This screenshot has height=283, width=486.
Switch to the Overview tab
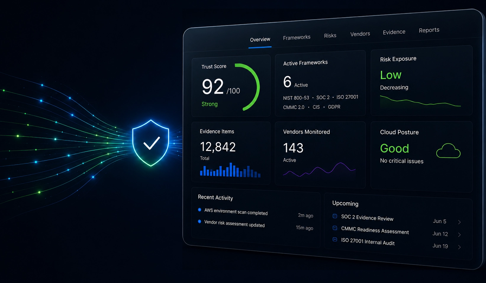click(260, 39)
